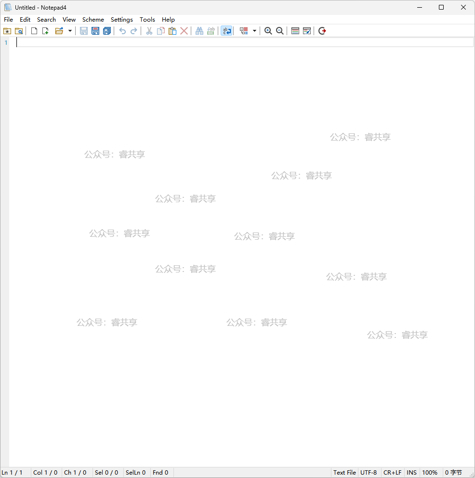475x478 pixels.
Task: Open the Settings menu
Action: tap(122, 20)
